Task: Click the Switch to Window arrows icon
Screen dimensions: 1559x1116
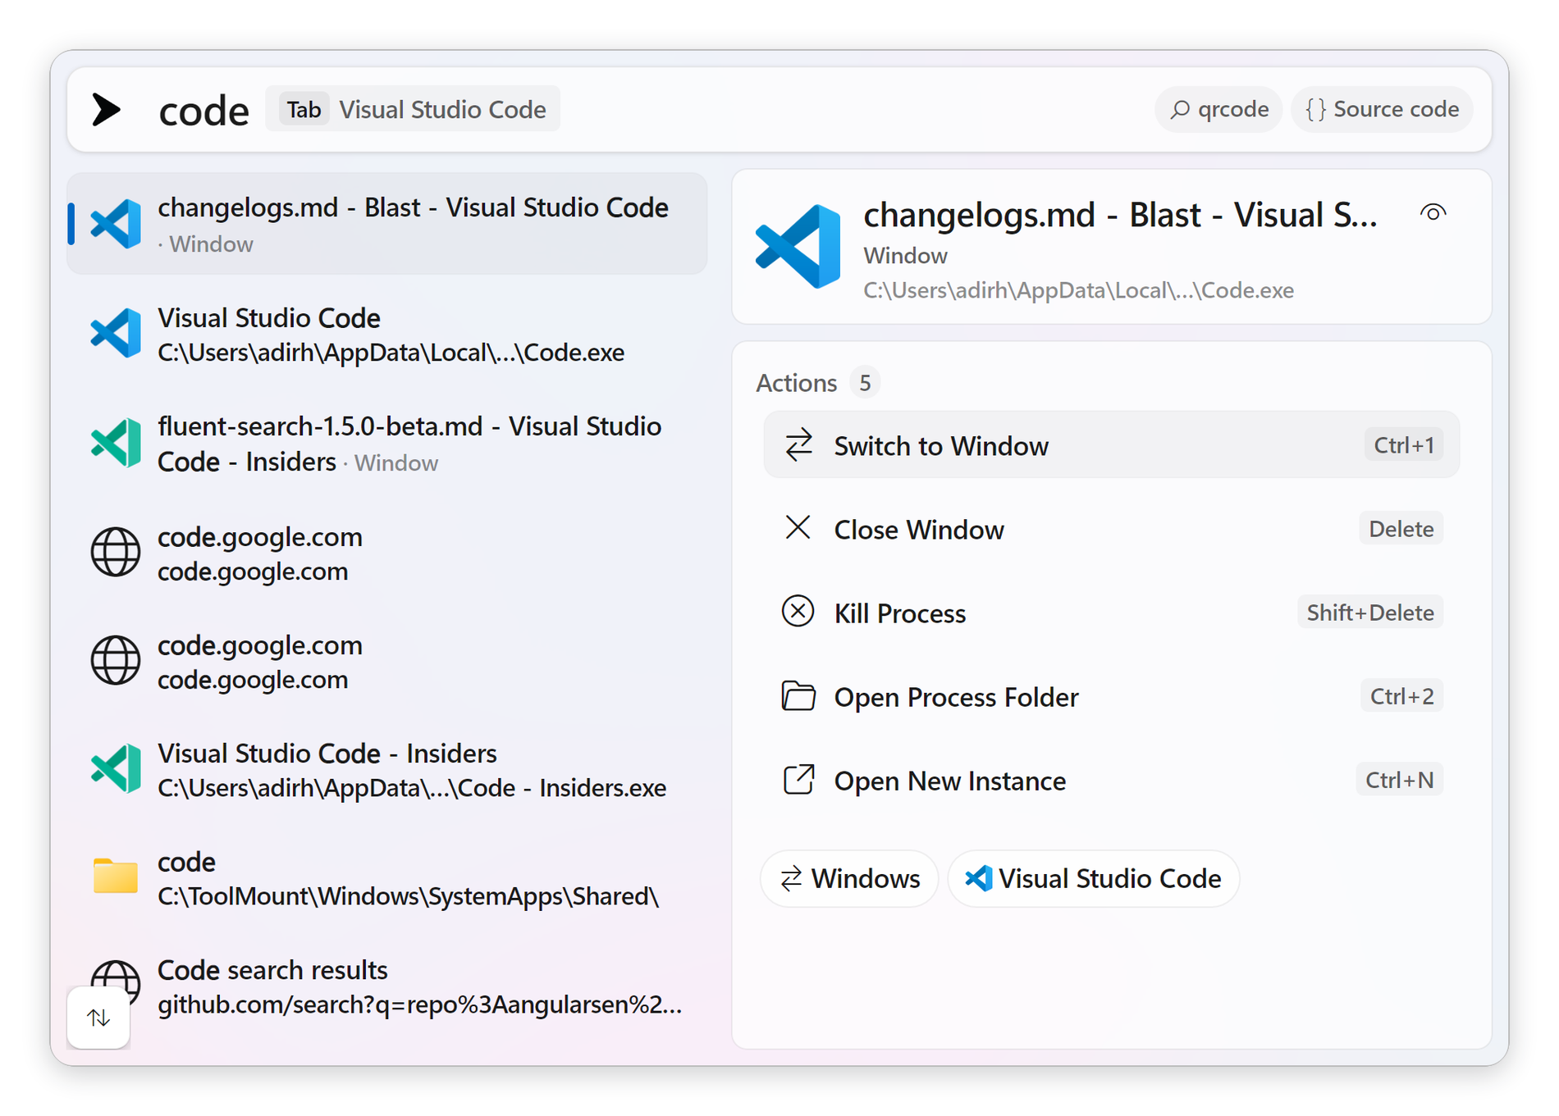Action: (798, 444)
